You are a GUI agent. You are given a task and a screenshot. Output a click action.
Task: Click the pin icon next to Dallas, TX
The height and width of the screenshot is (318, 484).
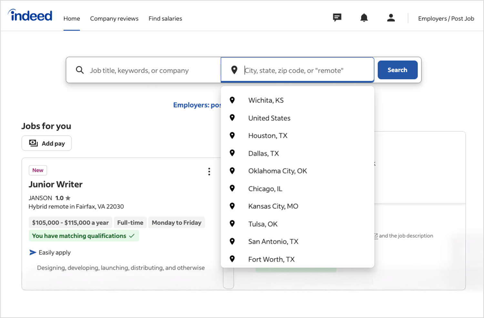pos(232,153)
